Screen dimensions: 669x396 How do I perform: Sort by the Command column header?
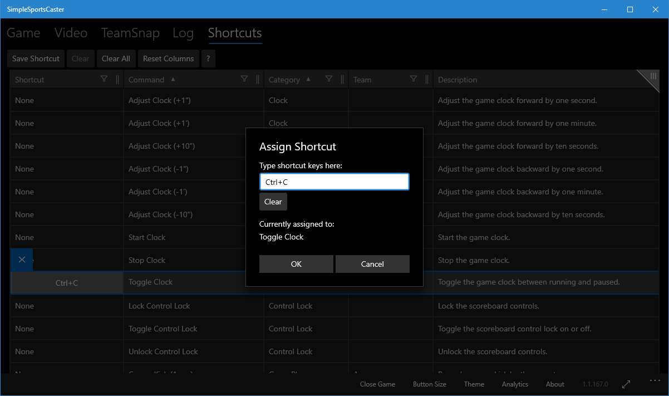click(x=146, y=80)
